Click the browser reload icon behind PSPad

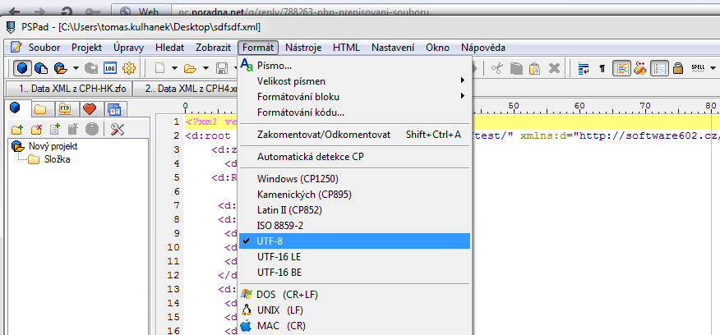tap(67, 12)
